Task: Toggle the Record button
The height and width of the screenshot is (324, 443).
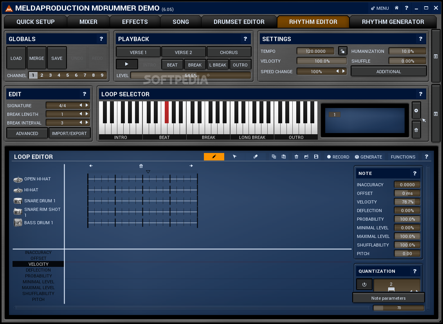Action: click(x=338, y=157)
